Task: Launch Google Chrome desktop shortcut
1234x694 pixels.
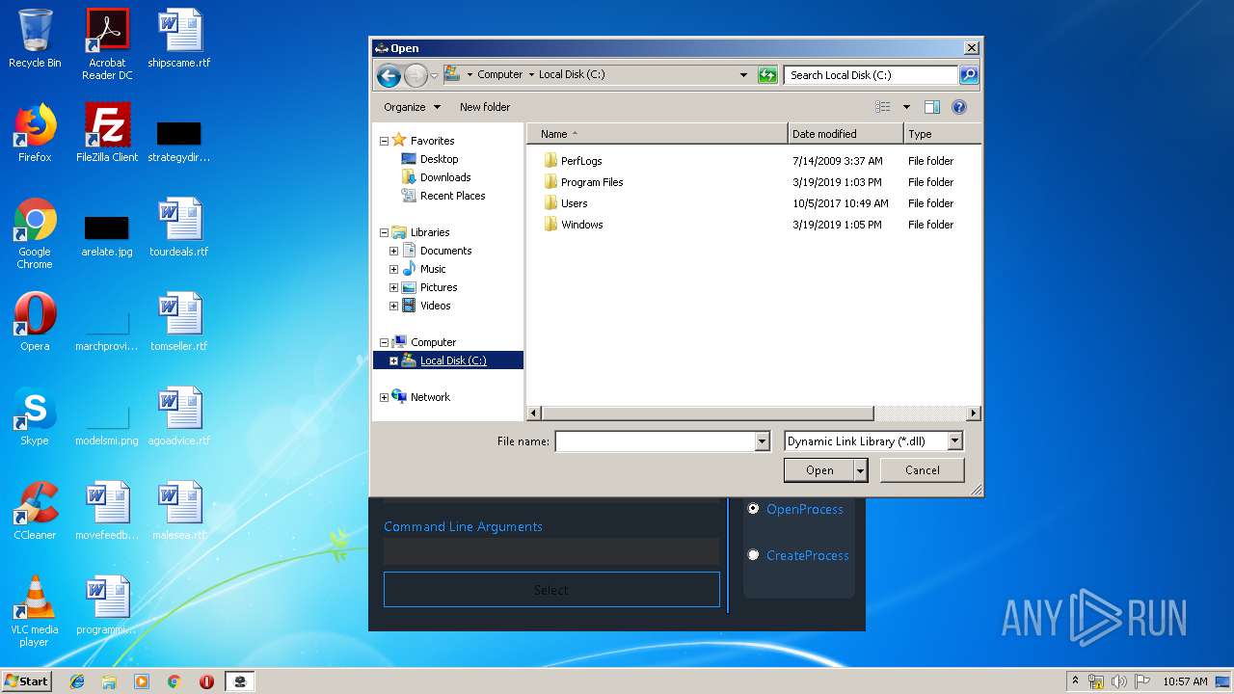Action: coord(35,233)
